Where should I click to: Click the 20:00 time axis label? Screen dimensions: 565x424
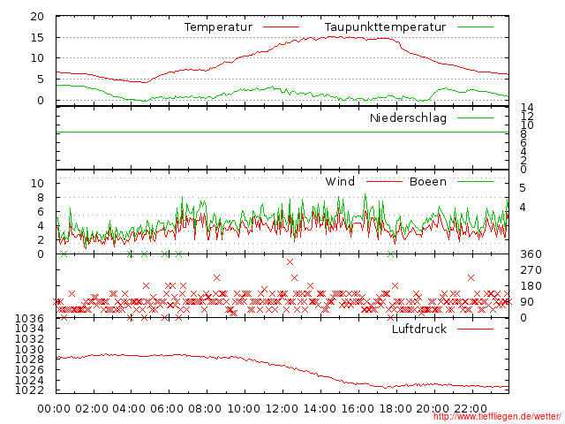point(433,409)
